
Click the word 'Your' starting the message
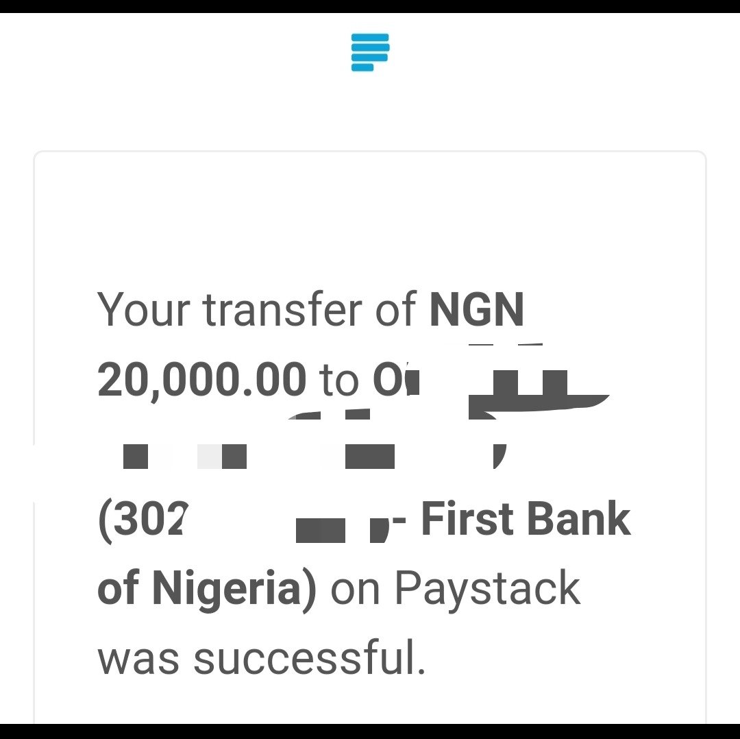(x=143, y=310)
